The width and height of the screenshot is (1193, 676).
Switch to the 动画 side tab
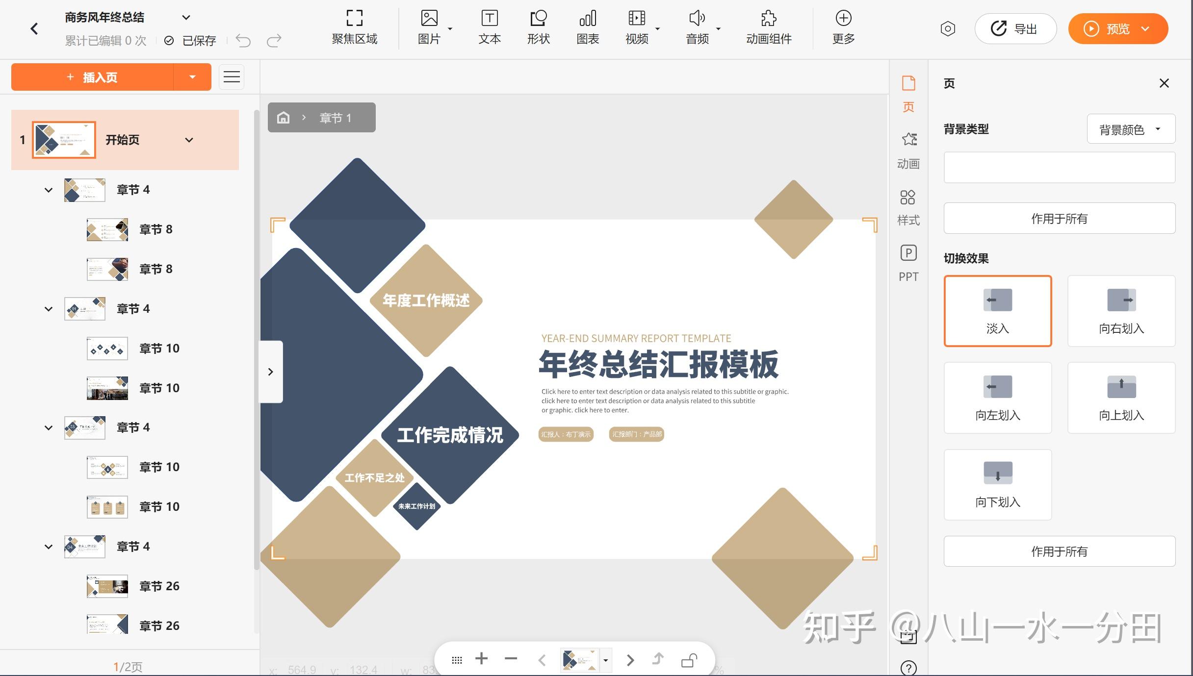coord(908,150)
